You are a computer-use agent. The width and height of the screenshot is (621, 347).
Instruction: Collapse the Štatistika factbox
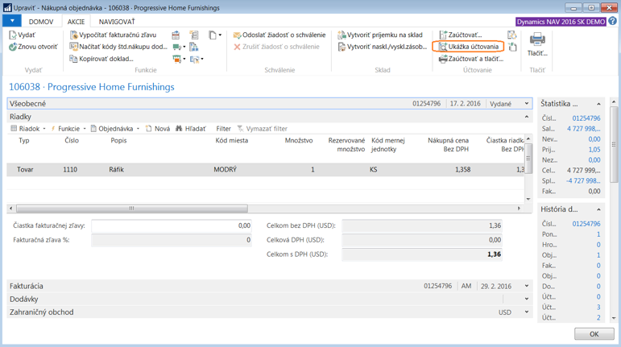598,104
